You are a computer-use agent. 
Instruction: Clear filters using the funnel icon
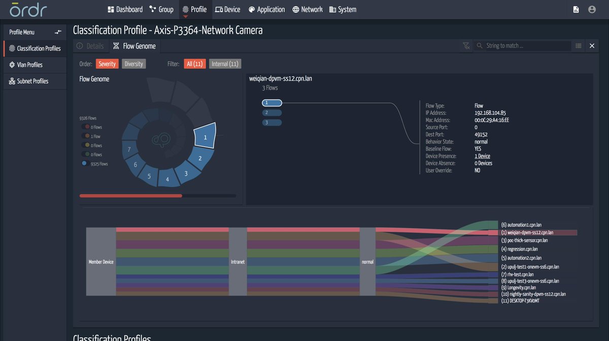click(x=466, y=45)
